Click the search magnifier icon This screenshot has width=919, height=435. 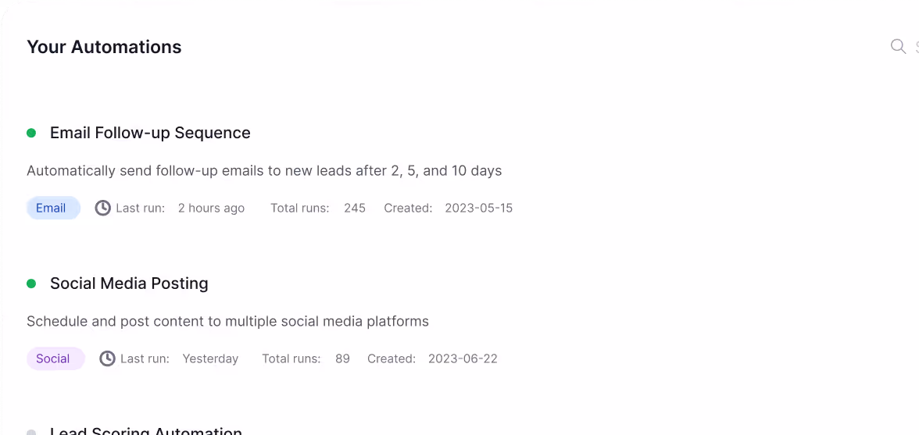coord(898,46)
